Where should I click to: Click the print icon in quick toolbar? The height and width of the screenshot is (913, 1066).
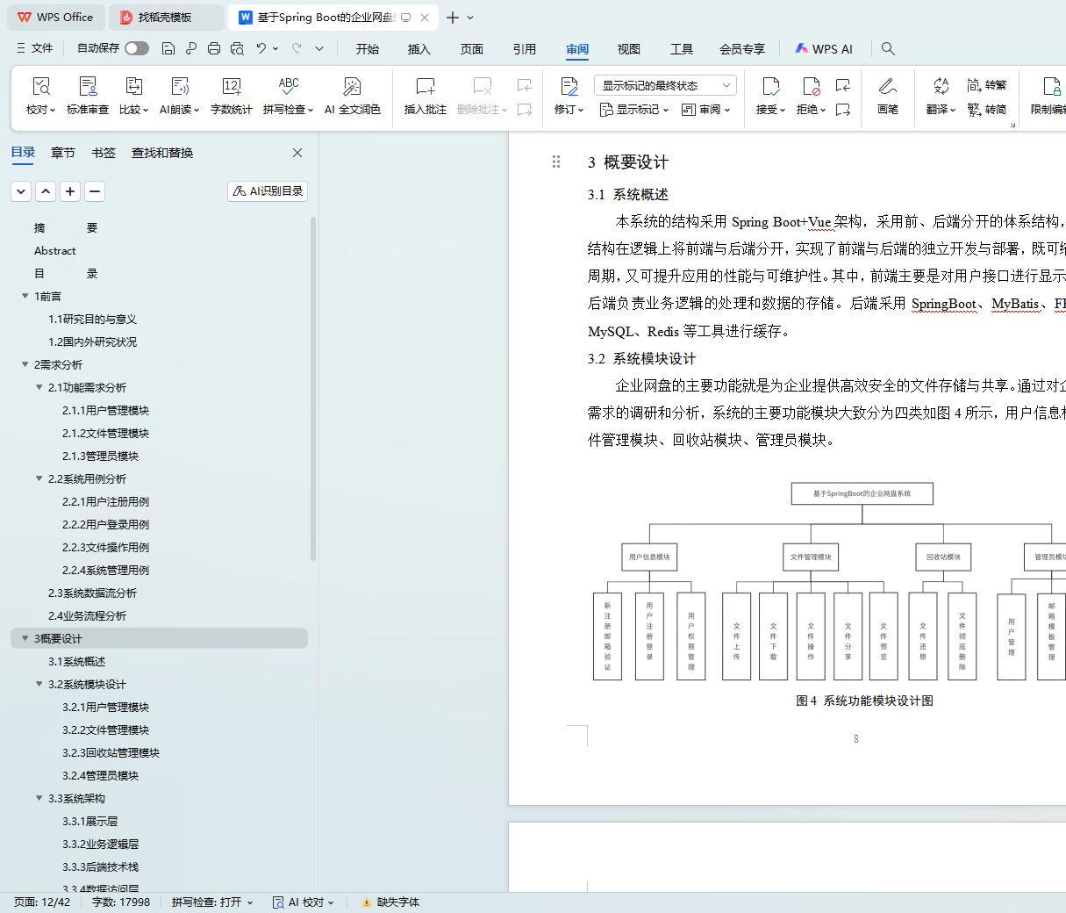point(214,48)
